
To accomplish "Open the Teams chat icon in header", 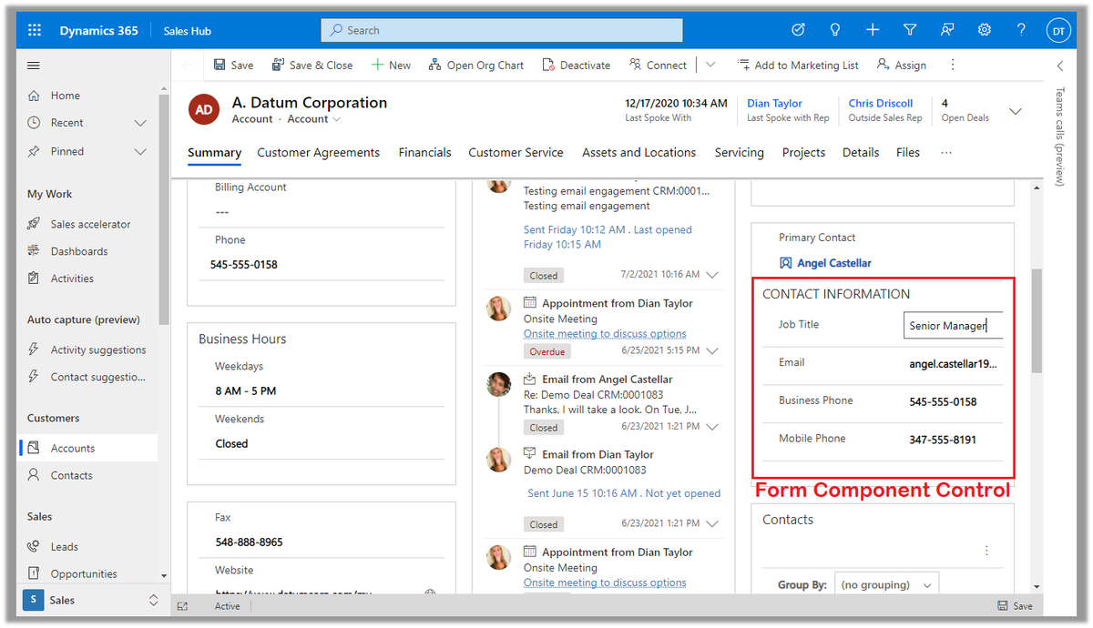I will pos(947,30).
